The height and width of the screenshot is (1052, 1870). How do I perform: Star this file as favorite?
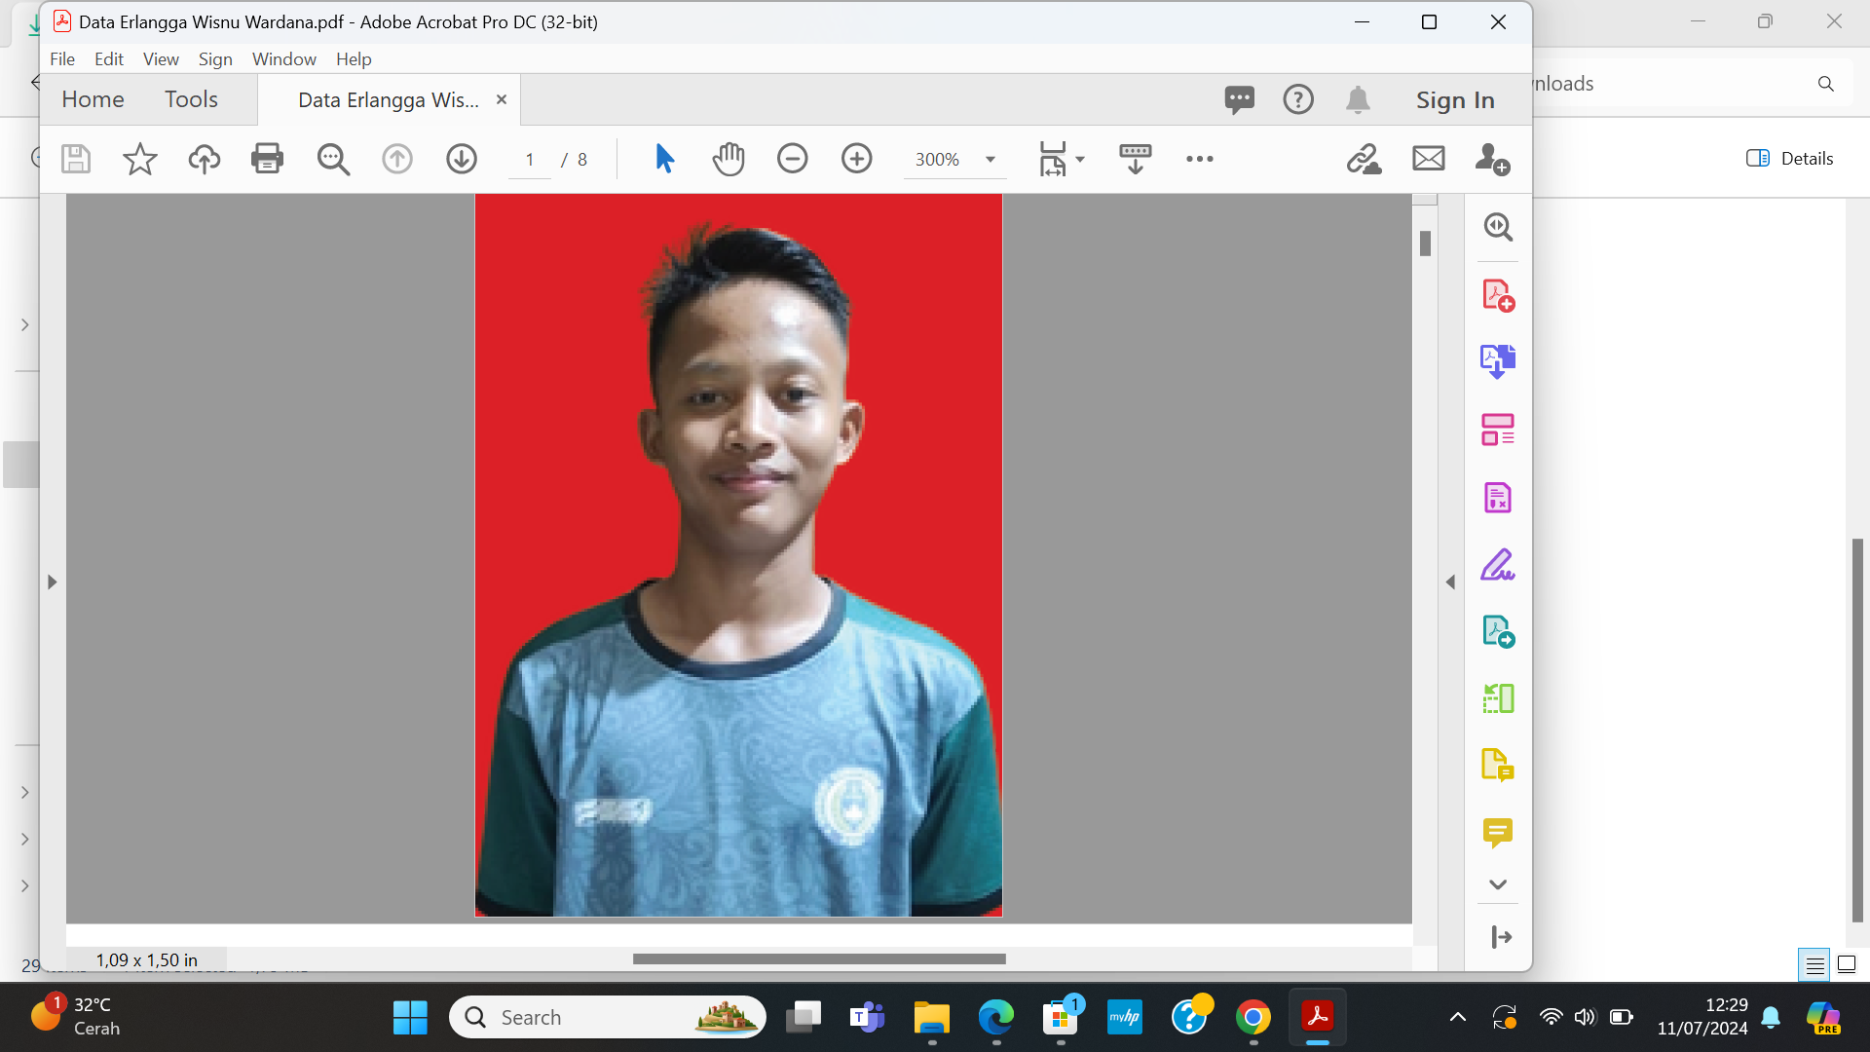coord(139,159)
